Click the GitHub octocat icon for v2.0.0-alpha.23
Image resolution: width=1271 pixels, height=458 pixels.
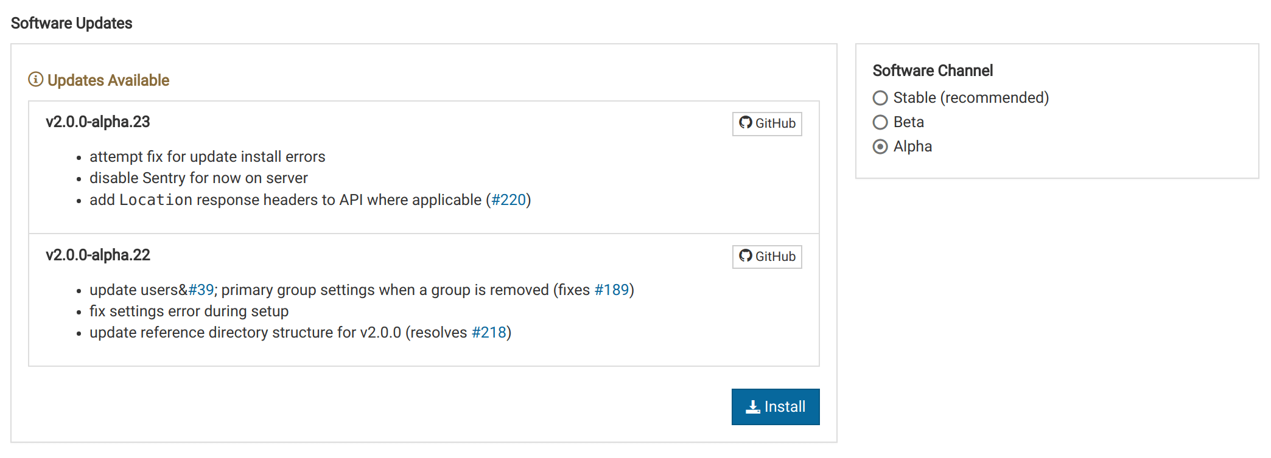pyautogui.click(x=745, y=123)
